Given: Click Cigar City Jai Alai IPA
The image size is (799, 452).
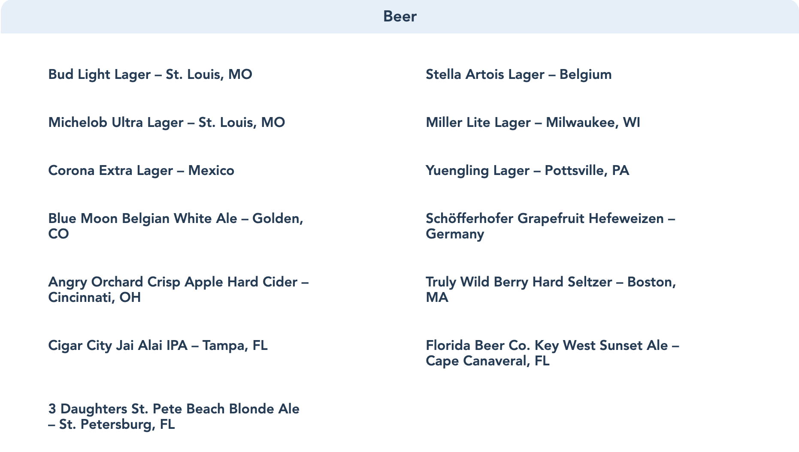Looking at the screenshot, I should tap(157, 346).
